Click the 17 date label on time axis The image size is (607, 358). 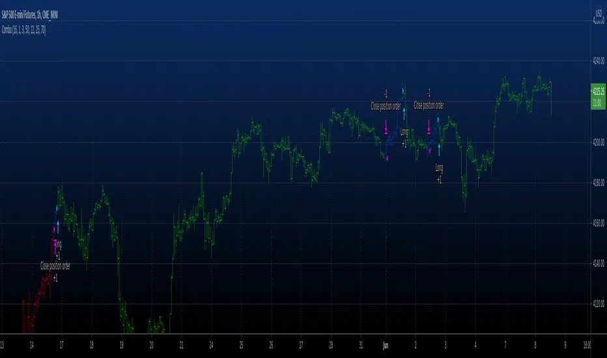[x=62, y=345]
